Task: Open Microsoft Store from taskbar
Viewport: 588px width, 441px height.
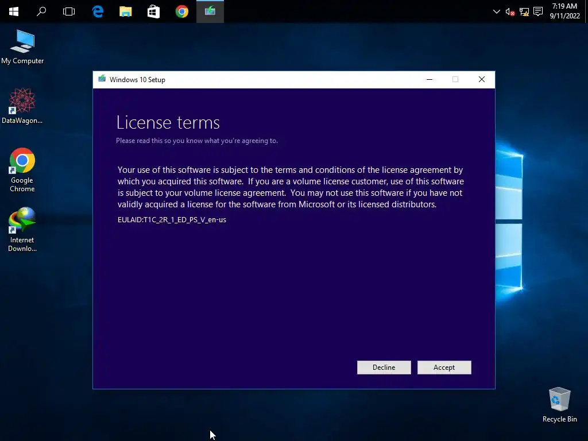Action: click(x=153, y=11)
